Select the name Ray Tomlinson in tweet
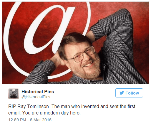151x123 pixels. click(33, 107)
